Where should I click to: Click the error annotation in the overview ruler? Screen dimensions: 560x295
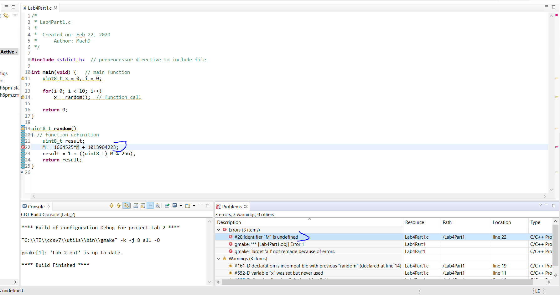[x=557, y=147]
